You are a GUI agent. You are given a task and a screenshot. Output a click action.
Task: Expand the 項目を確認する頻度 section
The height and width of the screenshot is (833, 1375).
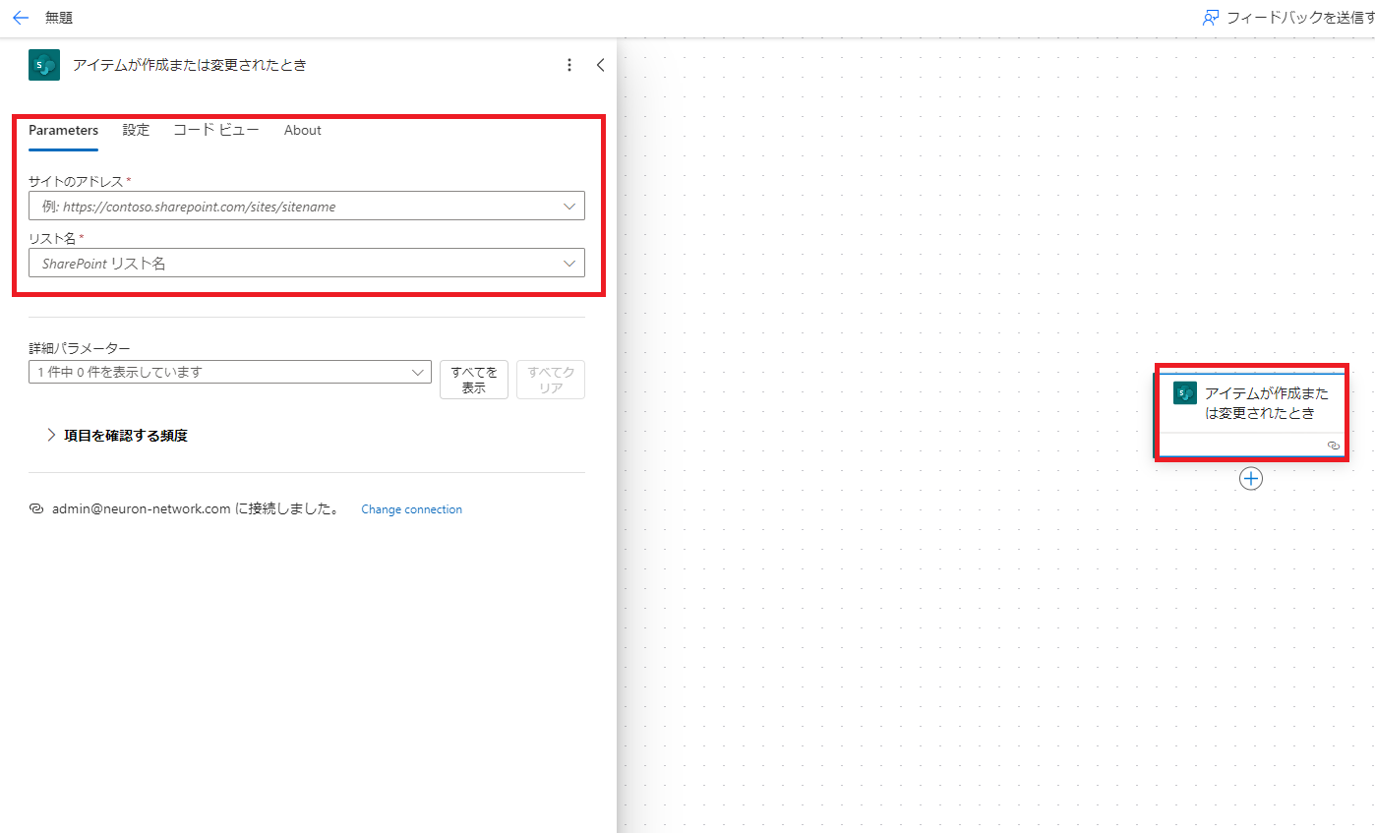pos(51,436)
